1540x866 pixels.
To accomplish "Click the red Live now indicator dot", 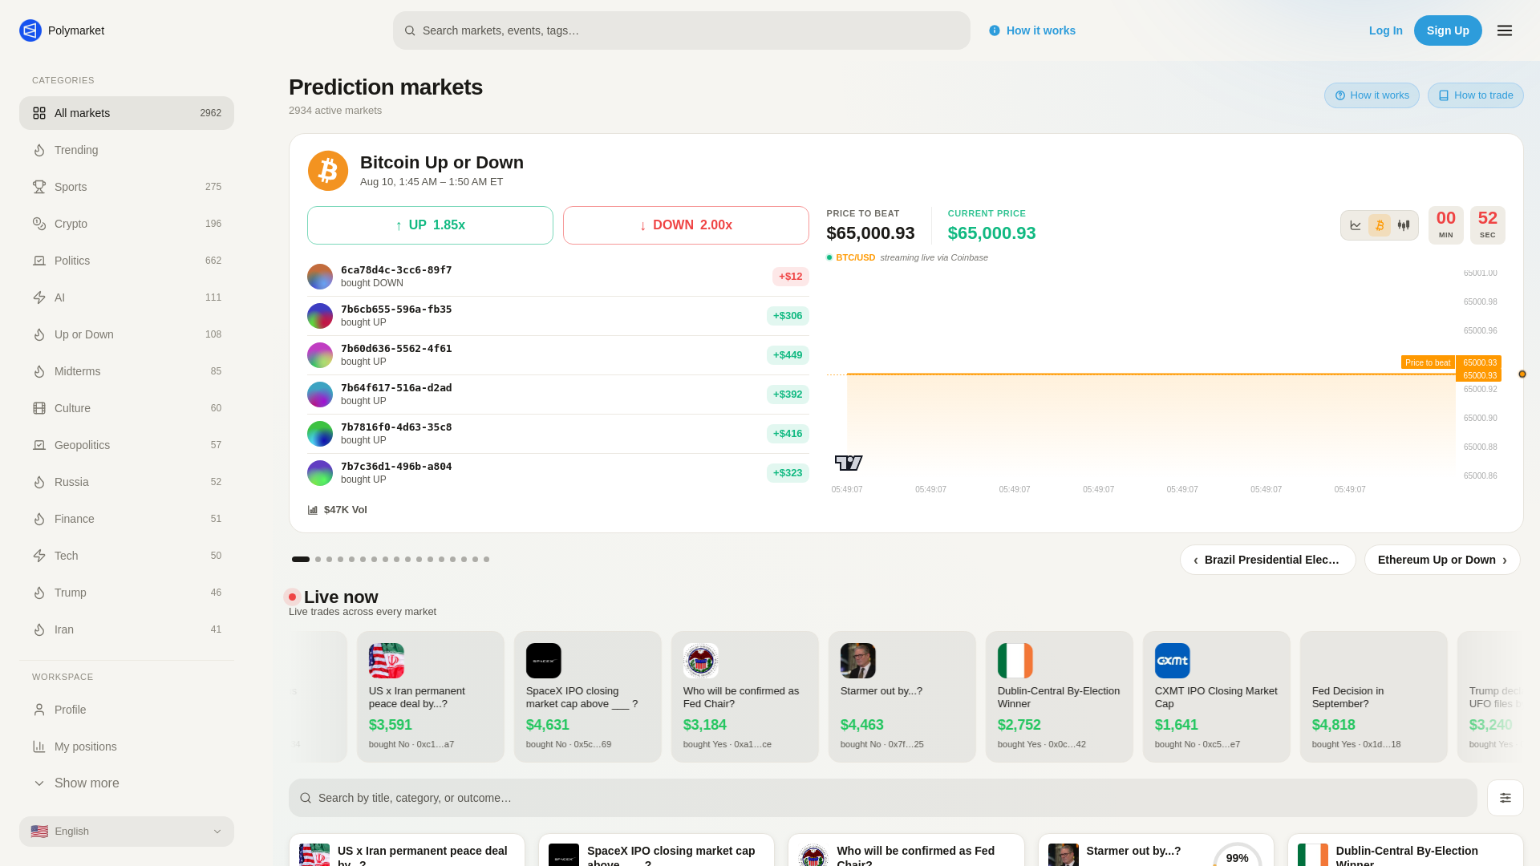I will coord(292,597).
